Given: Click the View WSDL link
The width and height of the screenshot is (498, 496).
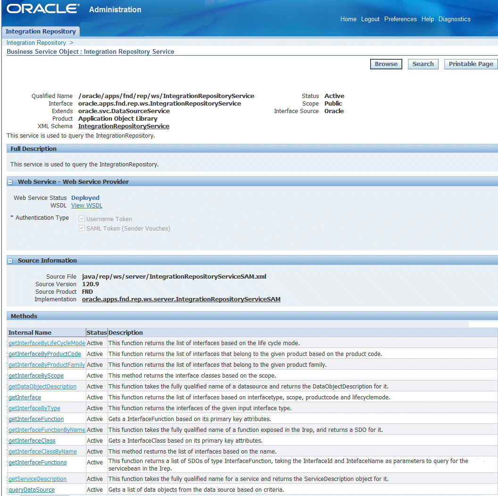Looking at the screenshot, I should tap(87, 206).
